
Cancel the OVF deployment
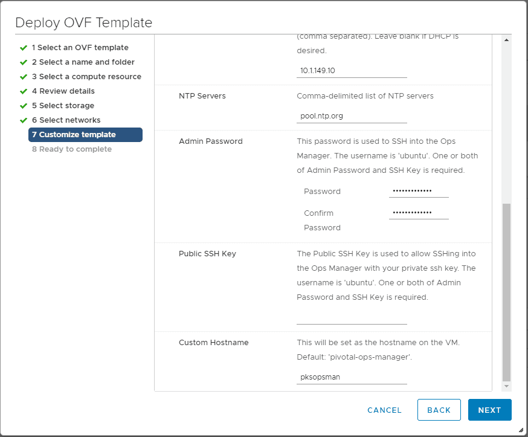point(384,410)
